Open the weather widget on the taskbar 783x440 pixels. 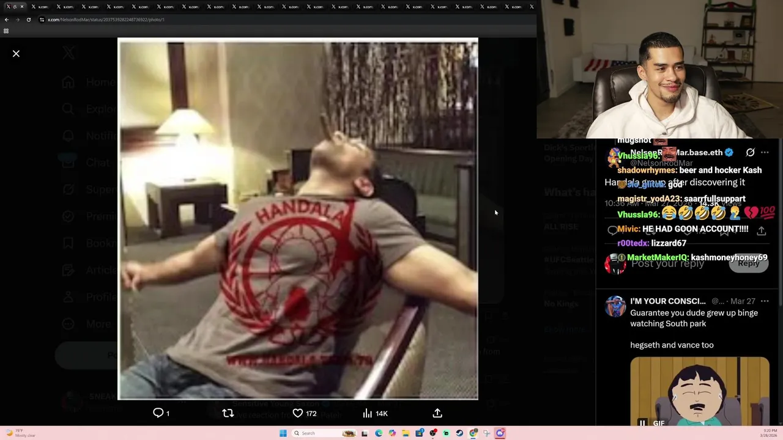pyautogui.click(x=20, y=433)
